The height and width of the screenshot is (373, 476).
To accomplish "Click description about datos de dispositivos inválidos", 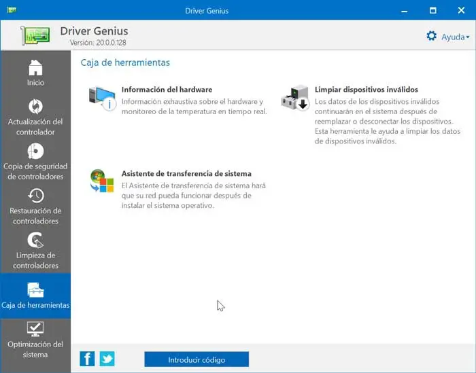I will tap(388, 122).
